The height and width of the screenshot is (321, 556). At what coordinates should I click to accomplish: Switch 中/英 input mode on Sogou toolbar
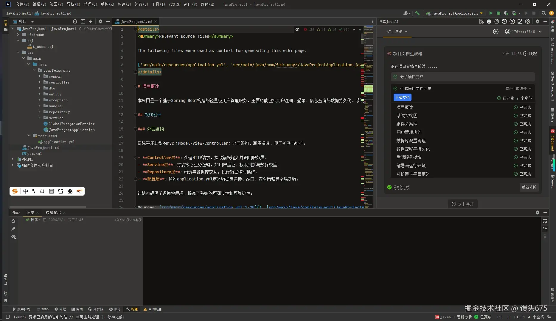pos(26,191)
